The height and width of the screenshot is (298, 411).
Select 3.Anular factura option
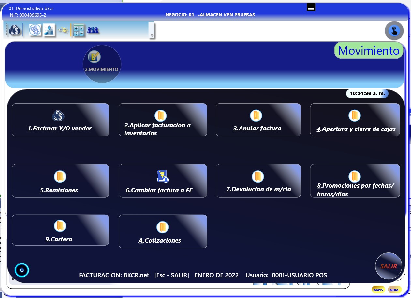tap(258, 120)
